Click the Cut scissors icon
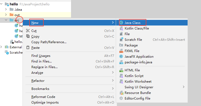Screen dimensions: 201x106 click(28, 31)
